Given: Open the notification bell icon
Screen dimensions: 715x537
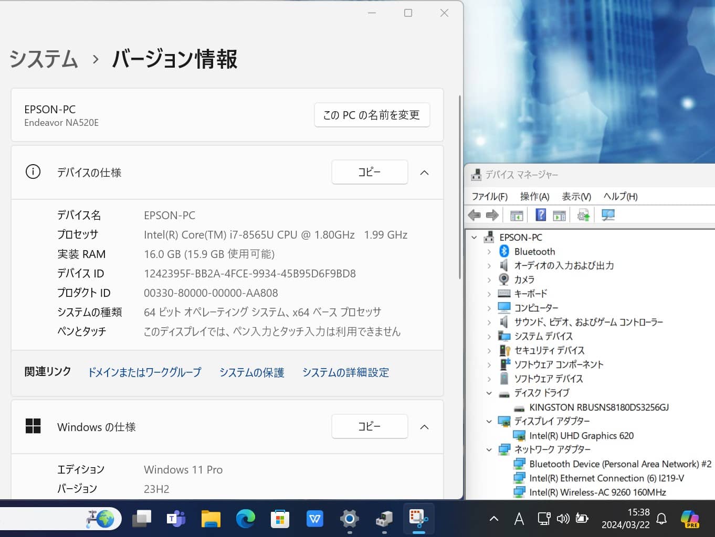Looking at the screenshot, I should click(x=661, y=519).
